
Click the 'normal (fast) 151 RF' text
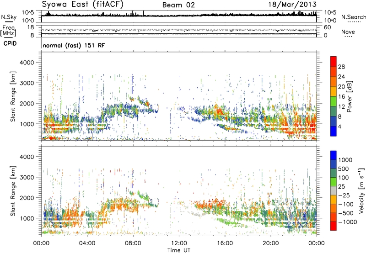click(x=74, y=45)
